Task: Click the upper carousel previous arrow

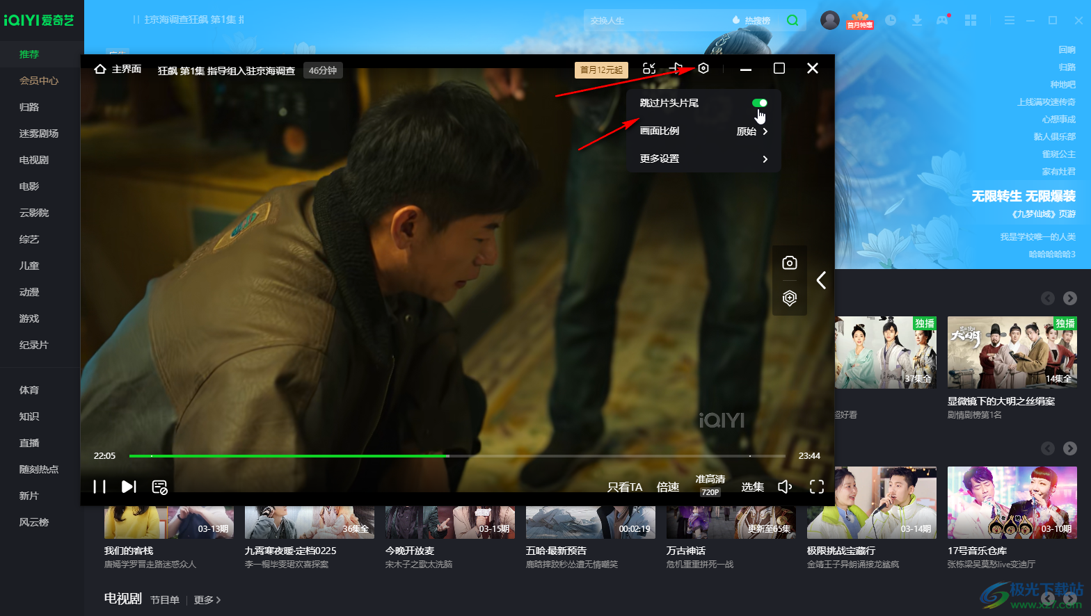Action: (x=1048, y=298)
